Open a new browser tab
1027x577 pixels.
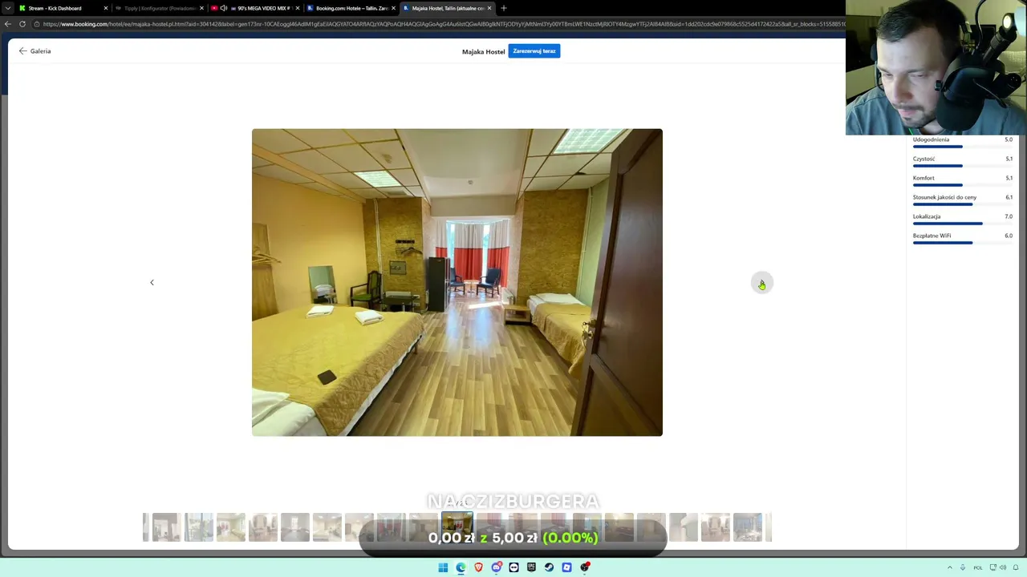(x=504, y=8)
